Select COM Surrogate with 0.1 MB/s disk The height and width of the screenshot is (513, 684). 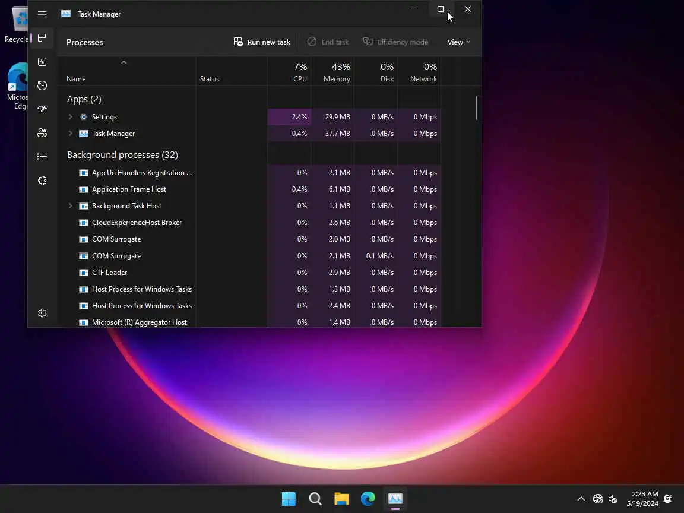(x=249, y=256)
